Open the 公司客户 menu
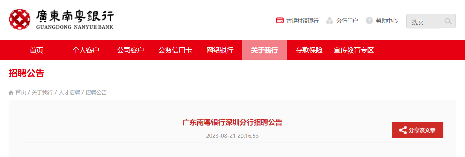Viewport: 465px width, 157px height. pos(131,50)
